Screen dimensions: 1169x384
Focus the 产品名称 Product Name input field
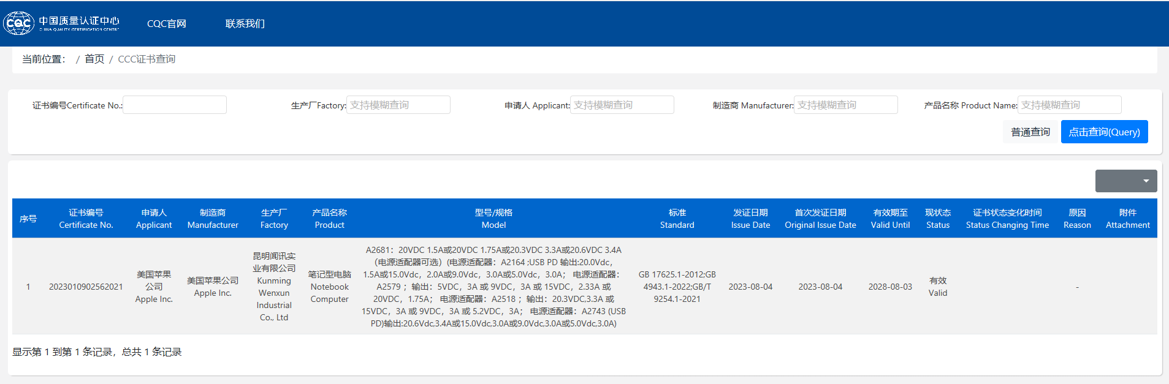(1070, 105)
